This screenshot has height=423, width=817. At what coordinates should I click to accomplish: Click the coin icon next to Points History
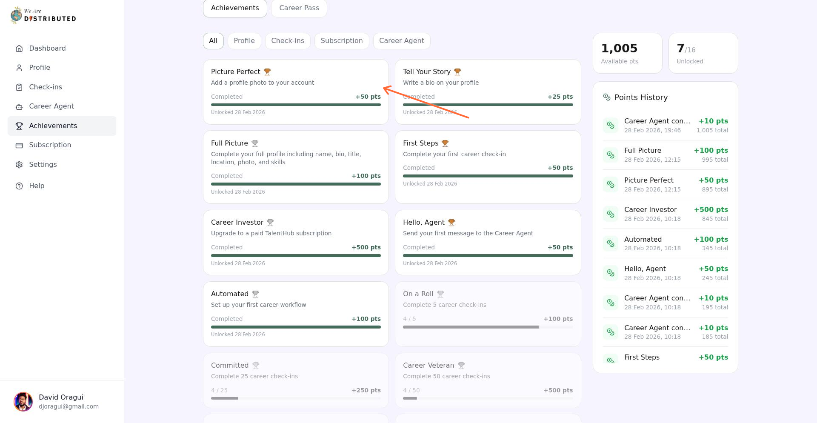coord(607,97)
